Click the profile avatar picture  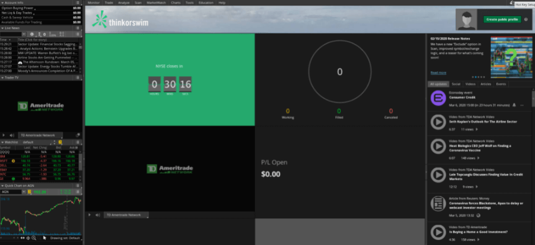(467, 20)
